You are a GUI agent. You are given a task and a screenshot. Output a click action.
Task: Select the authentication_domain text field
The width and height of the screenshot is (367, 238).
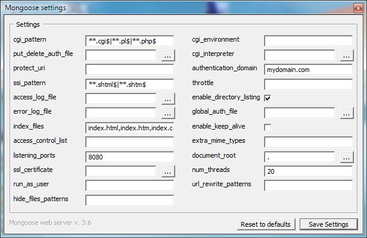308,70
